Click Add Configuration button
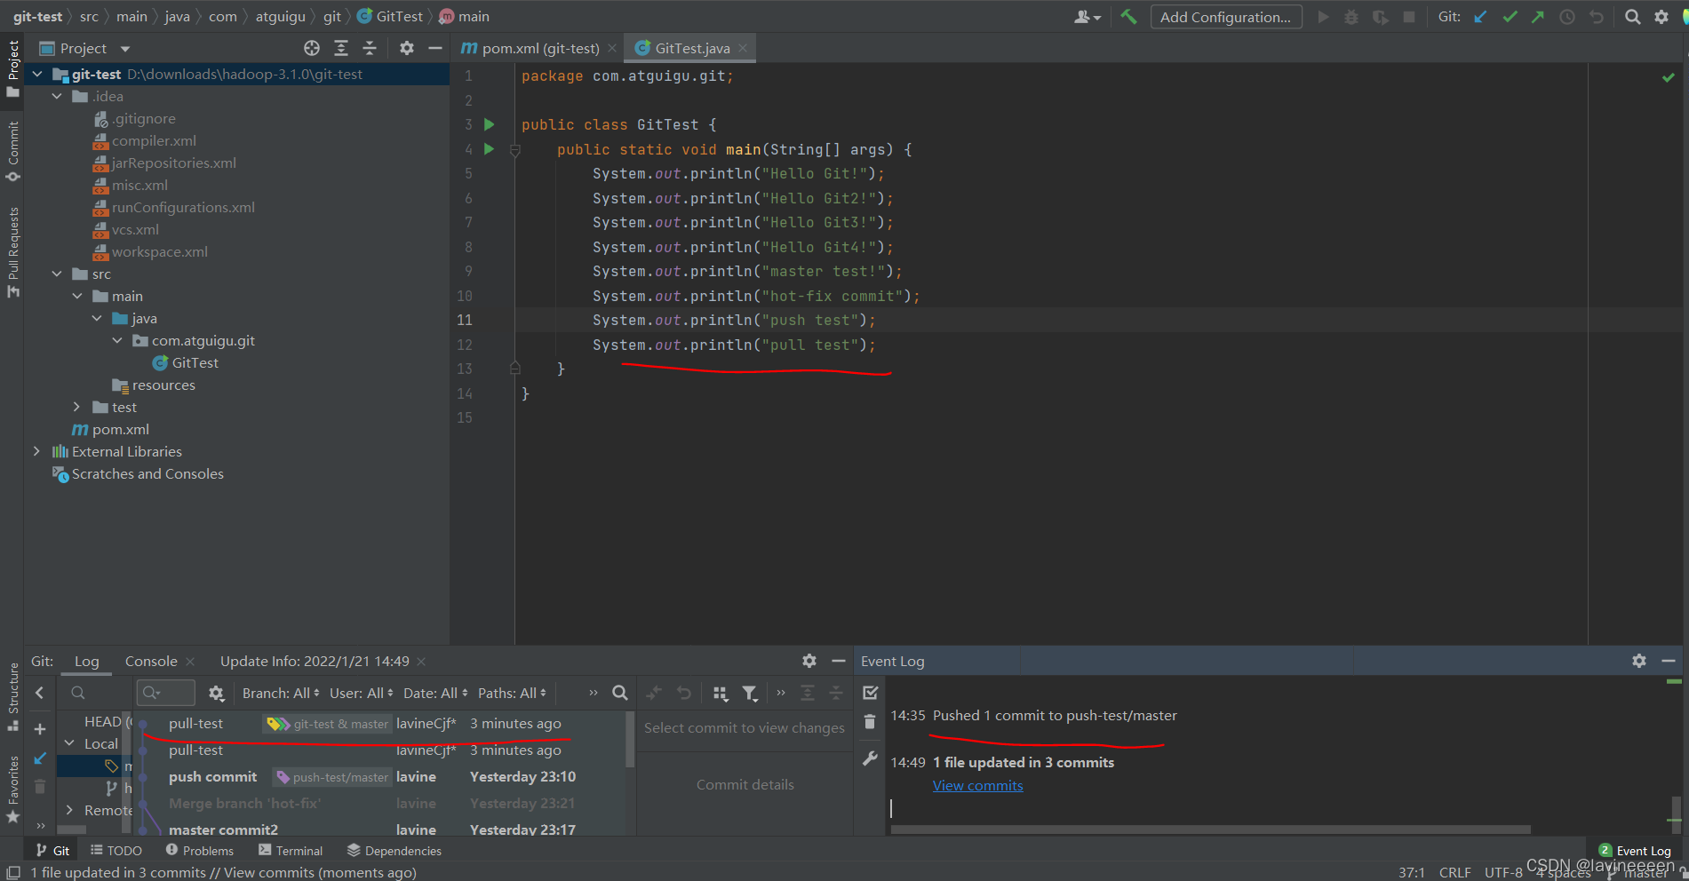The height and width of the screenshot is (881, 1689). (x=1226, y=17)
